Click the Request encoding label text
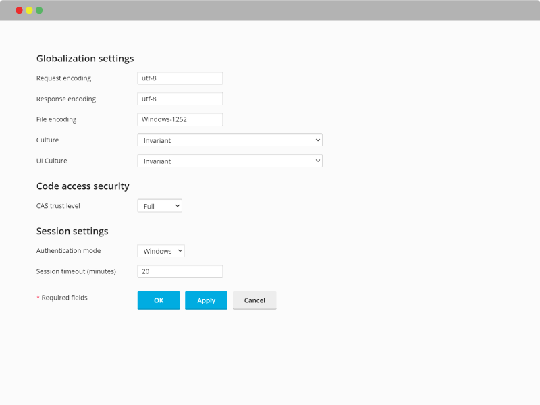The image size is (540, 405). tap(63, 78)
